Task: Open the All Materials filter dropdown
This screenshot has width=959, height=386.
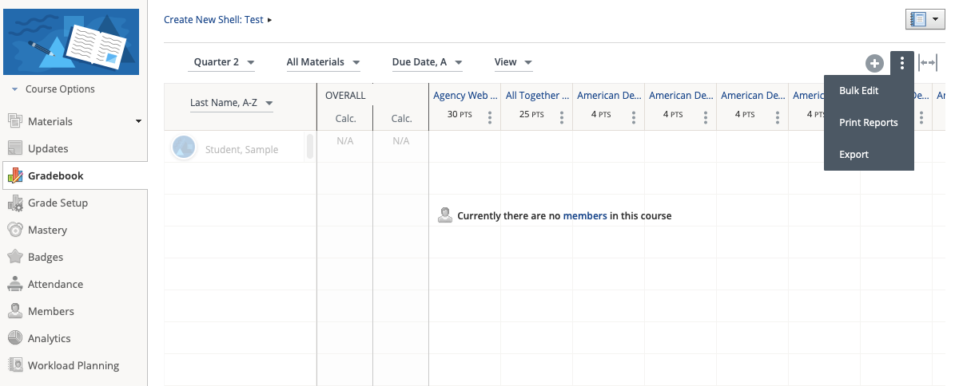Action: click(x=323, y=62)
